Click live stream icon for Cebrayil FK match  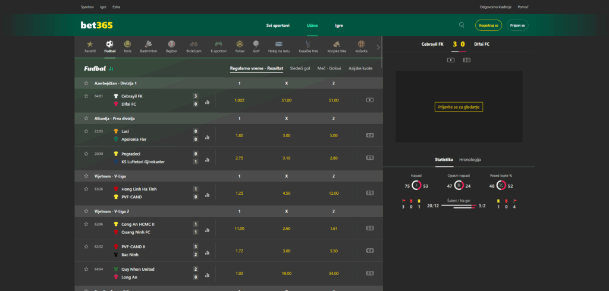(370, 100)
